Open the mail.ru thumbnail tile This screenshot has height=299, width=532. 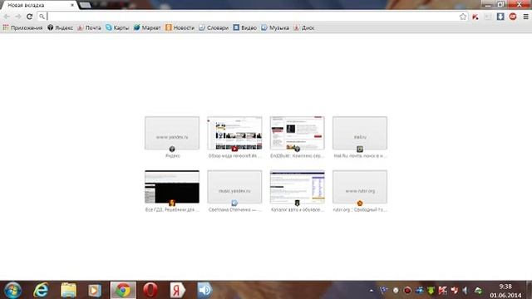point(360,133)
